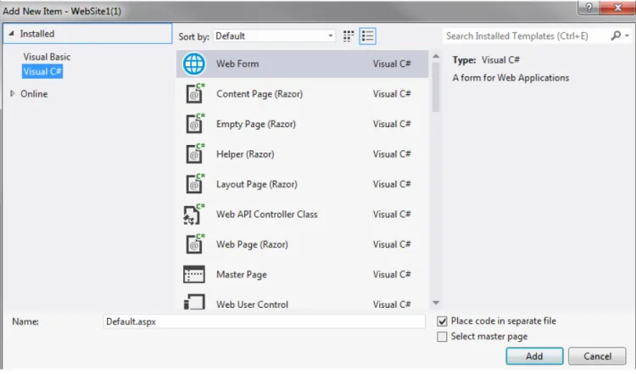The height and width of the screenshot is (374, 636).
Task: Click the Content Page (Razor) template icon
Action: [195, 93]
